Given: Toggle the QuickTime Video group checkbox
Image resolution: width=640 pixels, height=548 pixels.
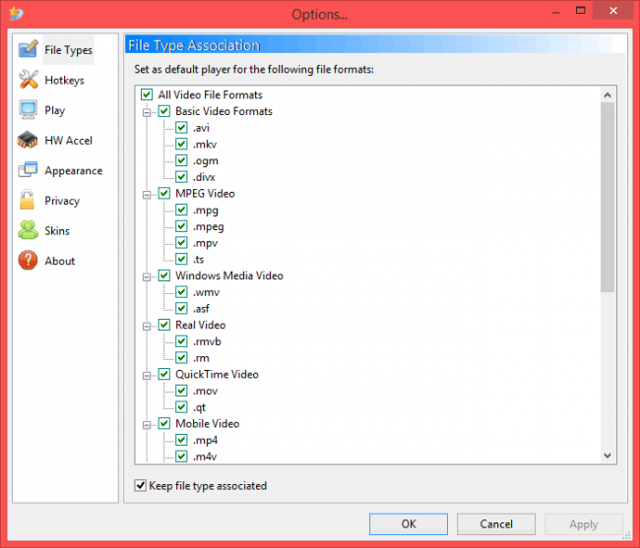Looking at the screenshot, I should 164,374.
